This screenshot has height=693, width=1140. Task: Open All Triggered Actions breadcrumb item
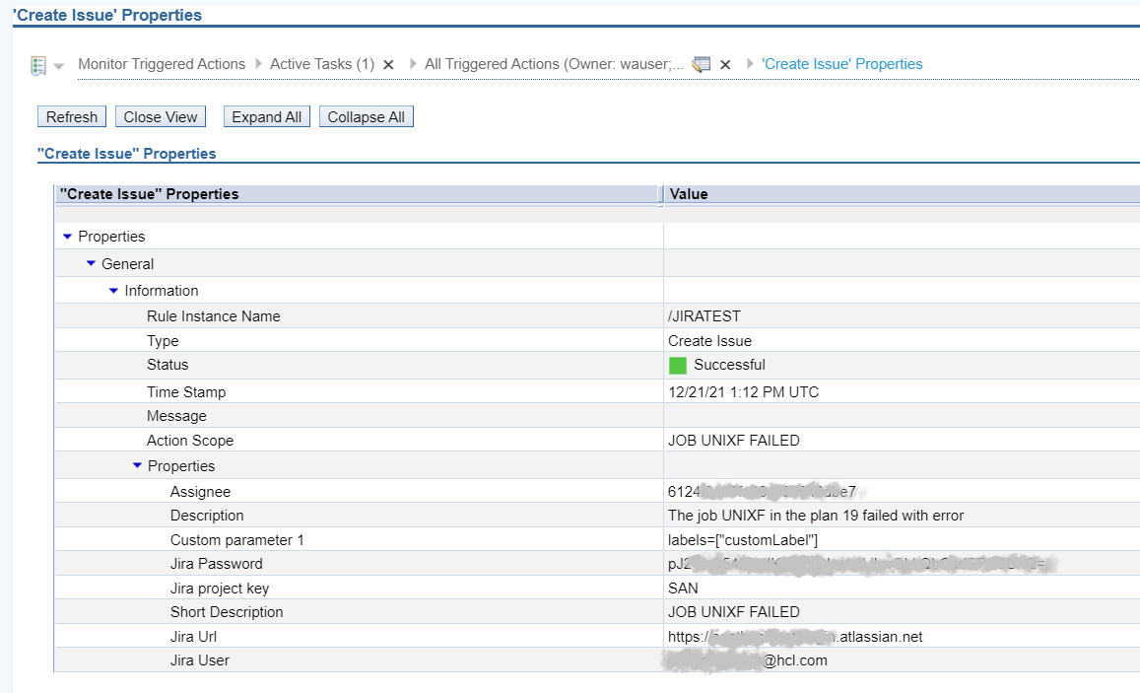pyautogui.click(x=554, y=64)
